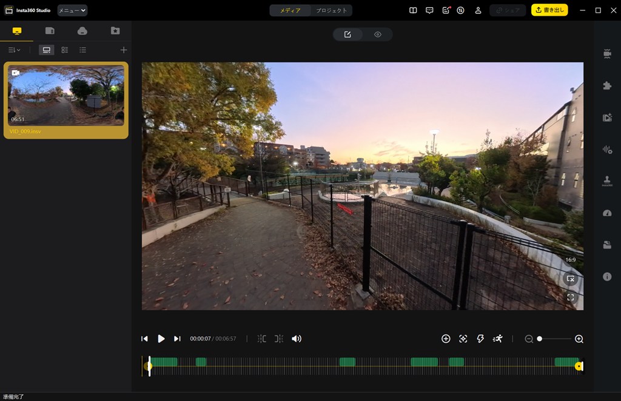This screenshot has width=621, height=401.
Task: Play the video preview
Action: 161,339
